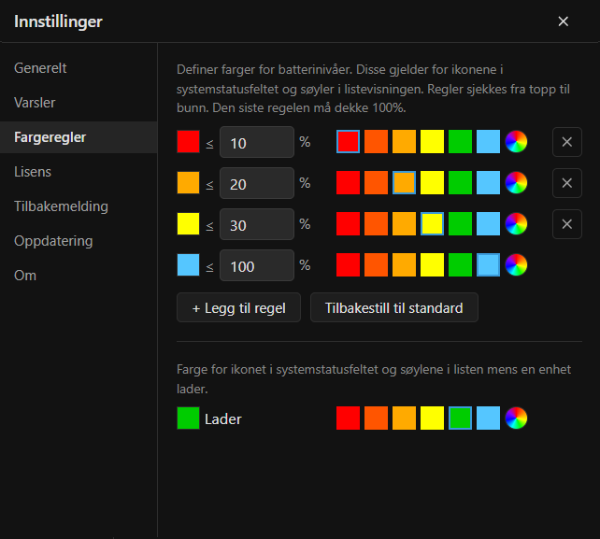Open custom color wheel for Lader
Image resolution: width=600 pixels, height=539 pixels.
click(516, 418)
